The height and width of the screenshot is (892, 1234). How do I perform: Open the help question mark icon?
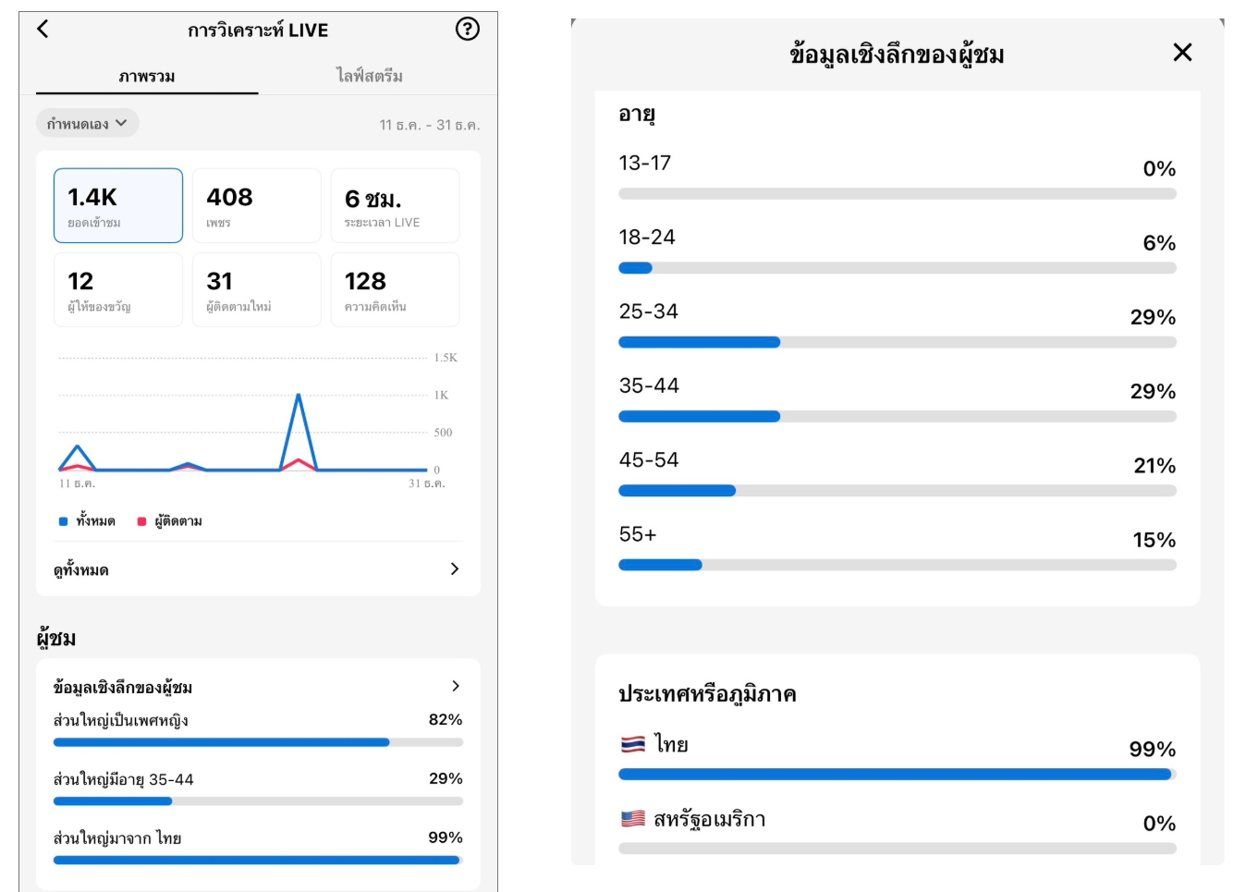tap(468, 29)
